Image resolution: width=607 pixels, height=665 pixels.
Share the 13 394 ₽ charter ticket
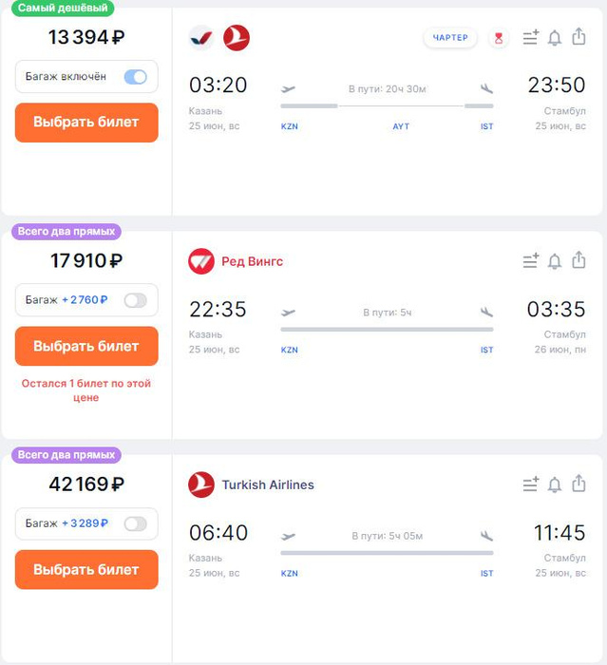579,37
